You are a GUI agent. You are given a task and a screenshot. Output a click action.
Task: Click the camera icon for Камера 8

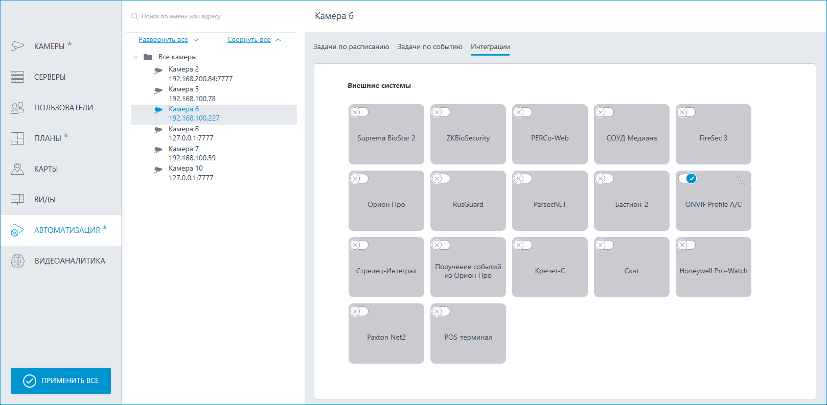(x=158, y=130)
